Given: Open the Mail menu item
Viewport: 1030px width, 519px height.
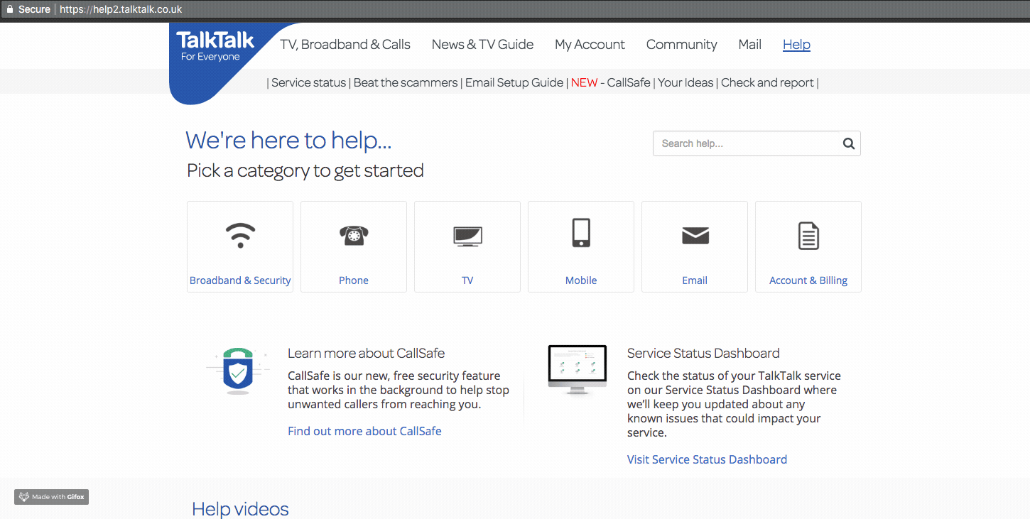Looking at the screenshot, I should tap(749, 44).
